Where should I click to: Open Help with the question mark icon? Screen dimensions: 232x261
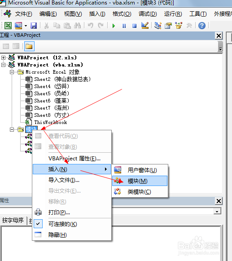tap(202, 26)
